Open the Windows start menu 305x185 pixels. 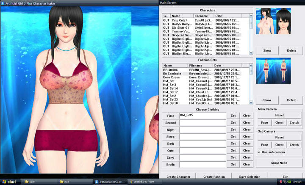pos(9,182)
